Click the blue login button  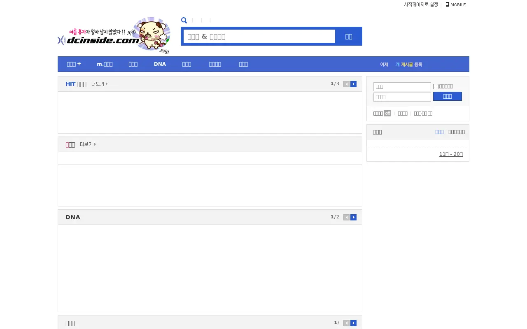448,96
